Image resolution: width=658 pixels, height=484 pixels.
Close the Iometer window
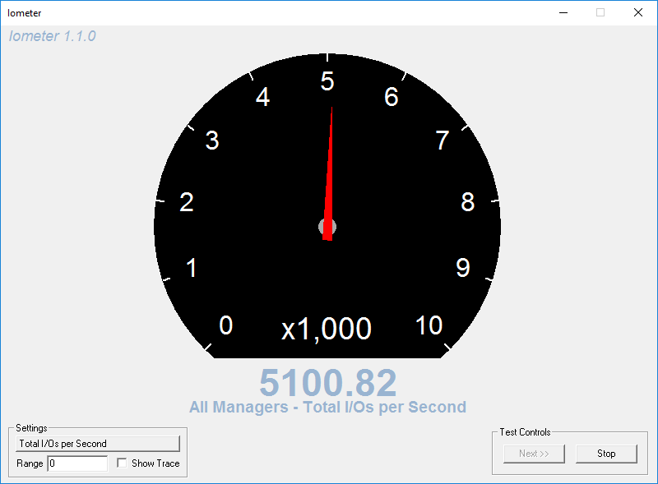(638, 12)
